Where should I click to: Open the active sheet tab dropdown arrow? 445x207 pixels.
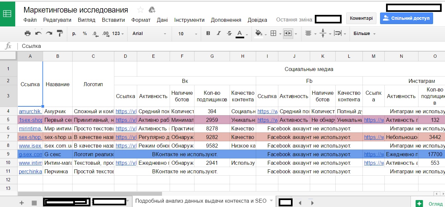pos(271,200)
